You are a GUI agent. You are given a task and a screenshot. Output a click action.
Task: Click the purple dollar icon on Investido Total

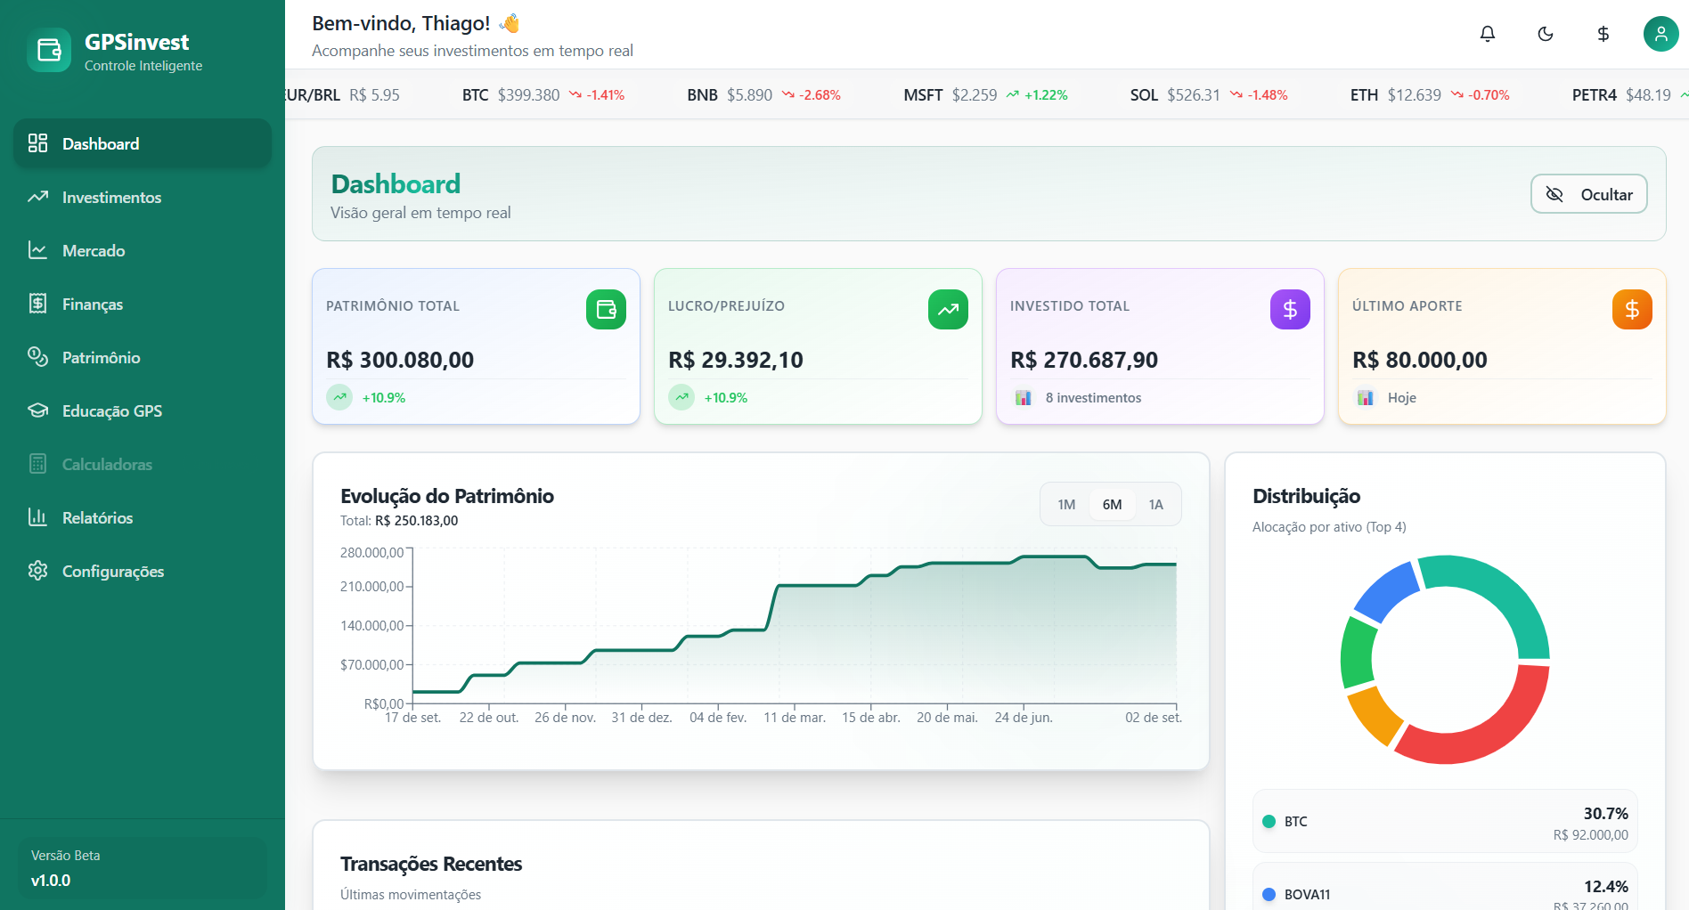point(1290,310)
